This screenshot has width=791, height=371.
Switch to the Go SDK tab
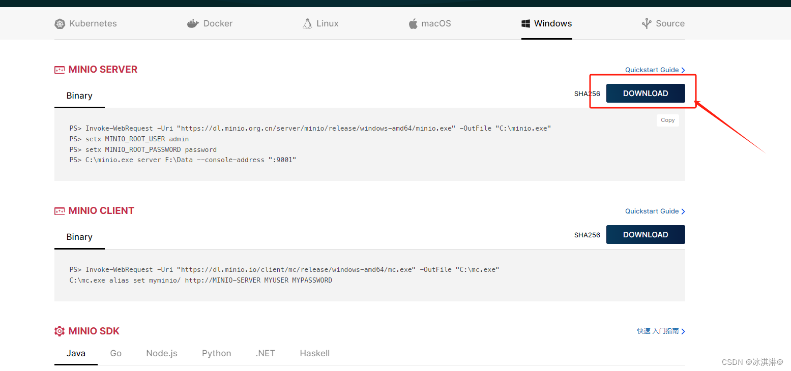point(116,353)
